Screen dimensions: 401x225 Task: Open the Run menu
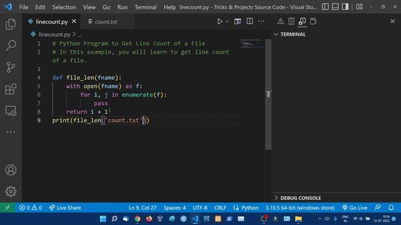pos(122,7)
